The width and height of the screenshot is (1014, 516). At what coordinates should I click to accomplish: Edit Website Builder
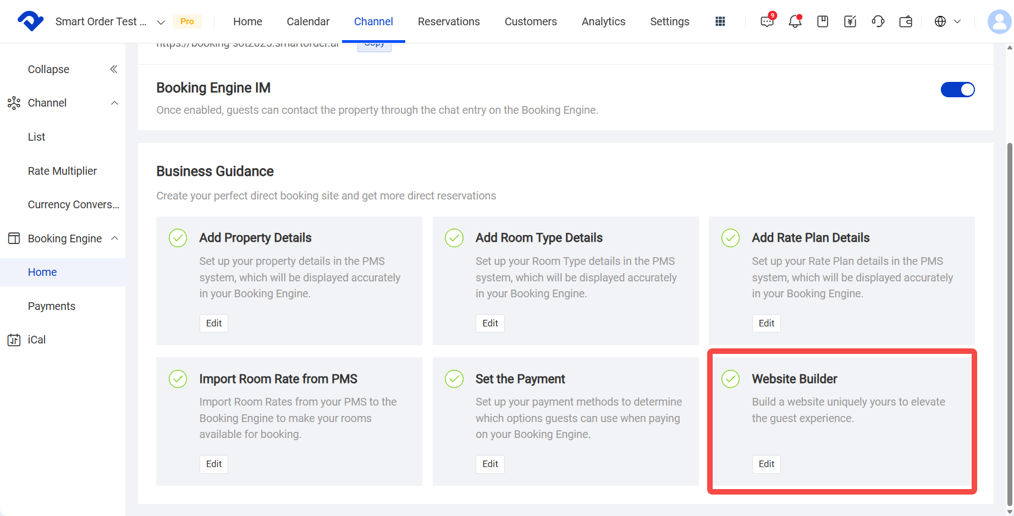click(767, 464)
